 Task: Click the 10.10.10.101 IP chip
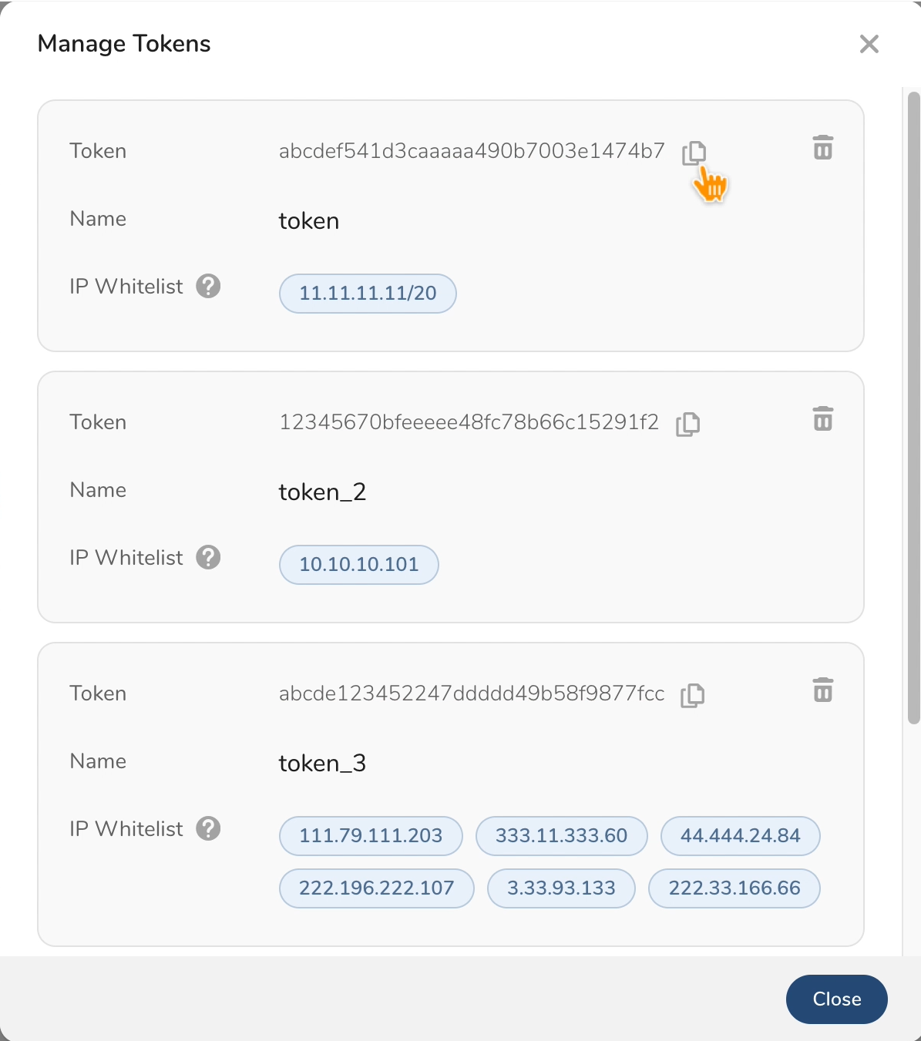[358, 565]
